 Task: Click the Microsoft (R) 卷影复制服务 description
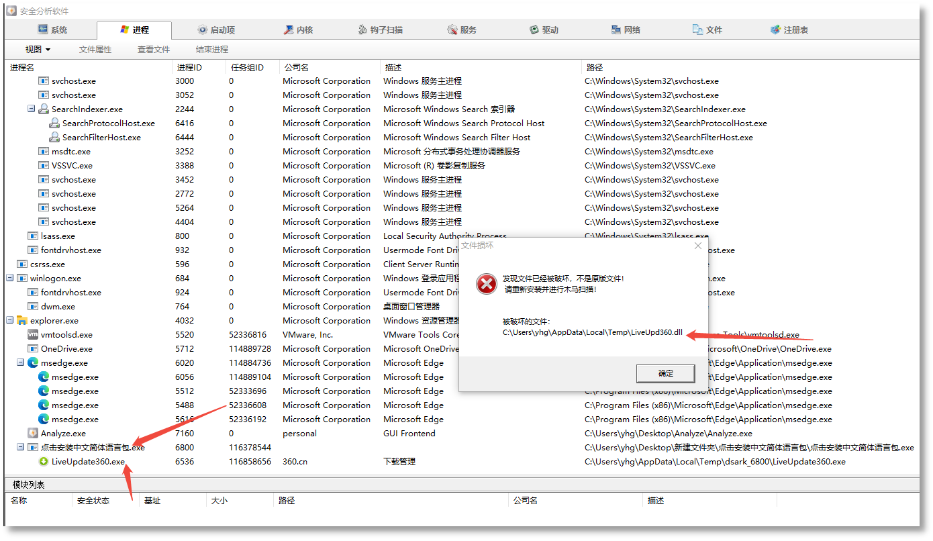[434, 165]
